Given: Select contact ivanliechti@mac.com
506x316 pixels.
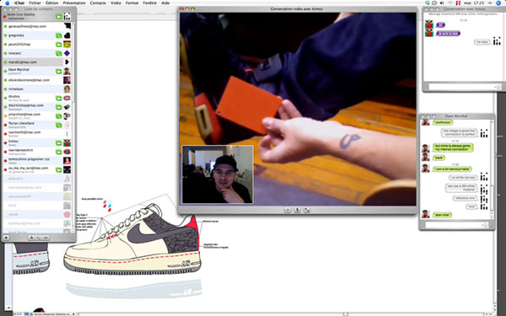Looking at the screenshot, I should tap(37, 134).
